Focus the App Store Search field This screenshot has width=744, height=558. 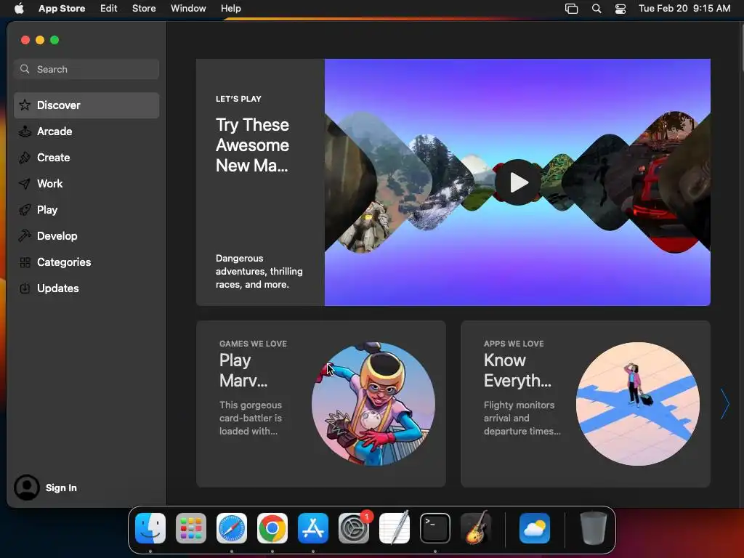click(86, 69)
